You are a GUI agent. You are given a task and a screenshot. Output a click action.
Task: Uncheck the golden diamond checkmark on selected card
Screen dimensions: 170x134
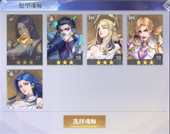25,40
